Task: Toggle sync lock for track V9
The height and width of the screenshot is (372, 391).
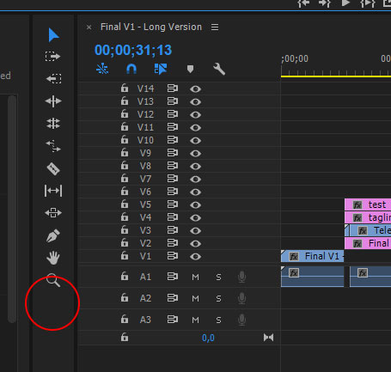Action: click(173, 153)
